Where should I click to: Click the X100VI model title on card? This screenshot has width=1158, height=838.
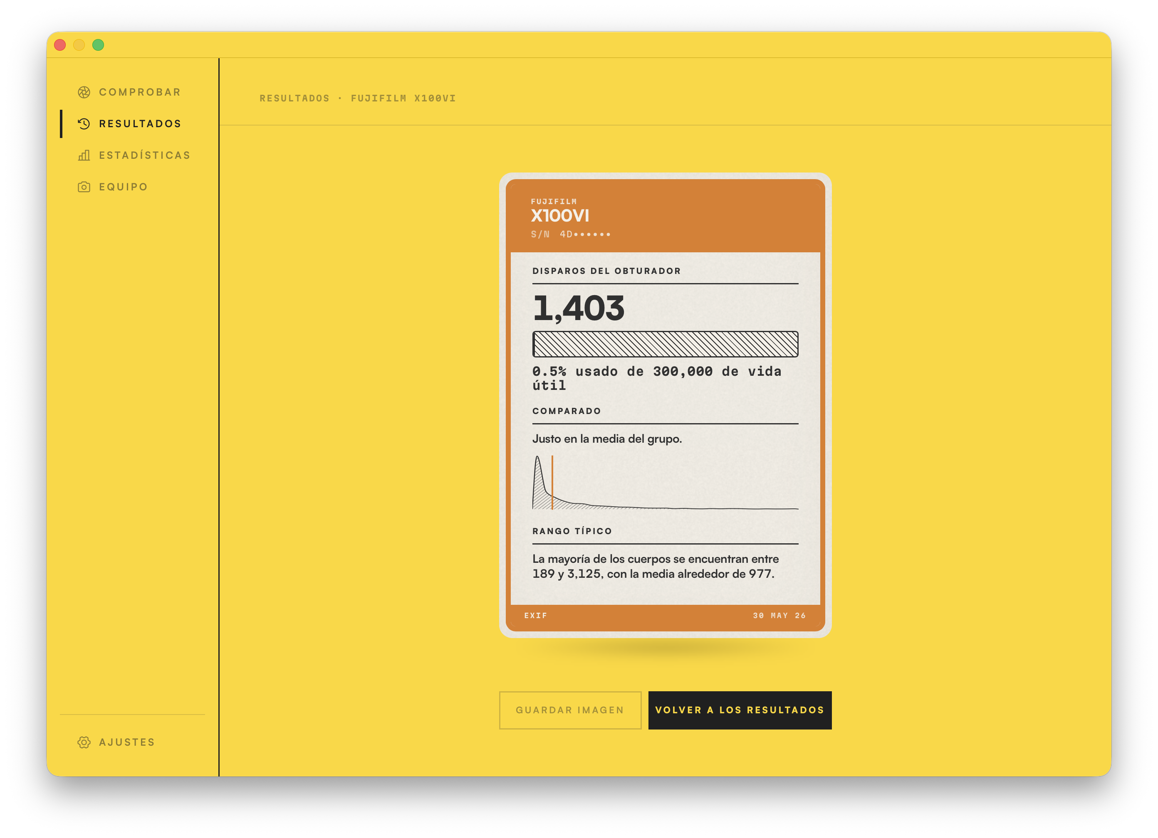pyautogui.click(x=560, y=216)
